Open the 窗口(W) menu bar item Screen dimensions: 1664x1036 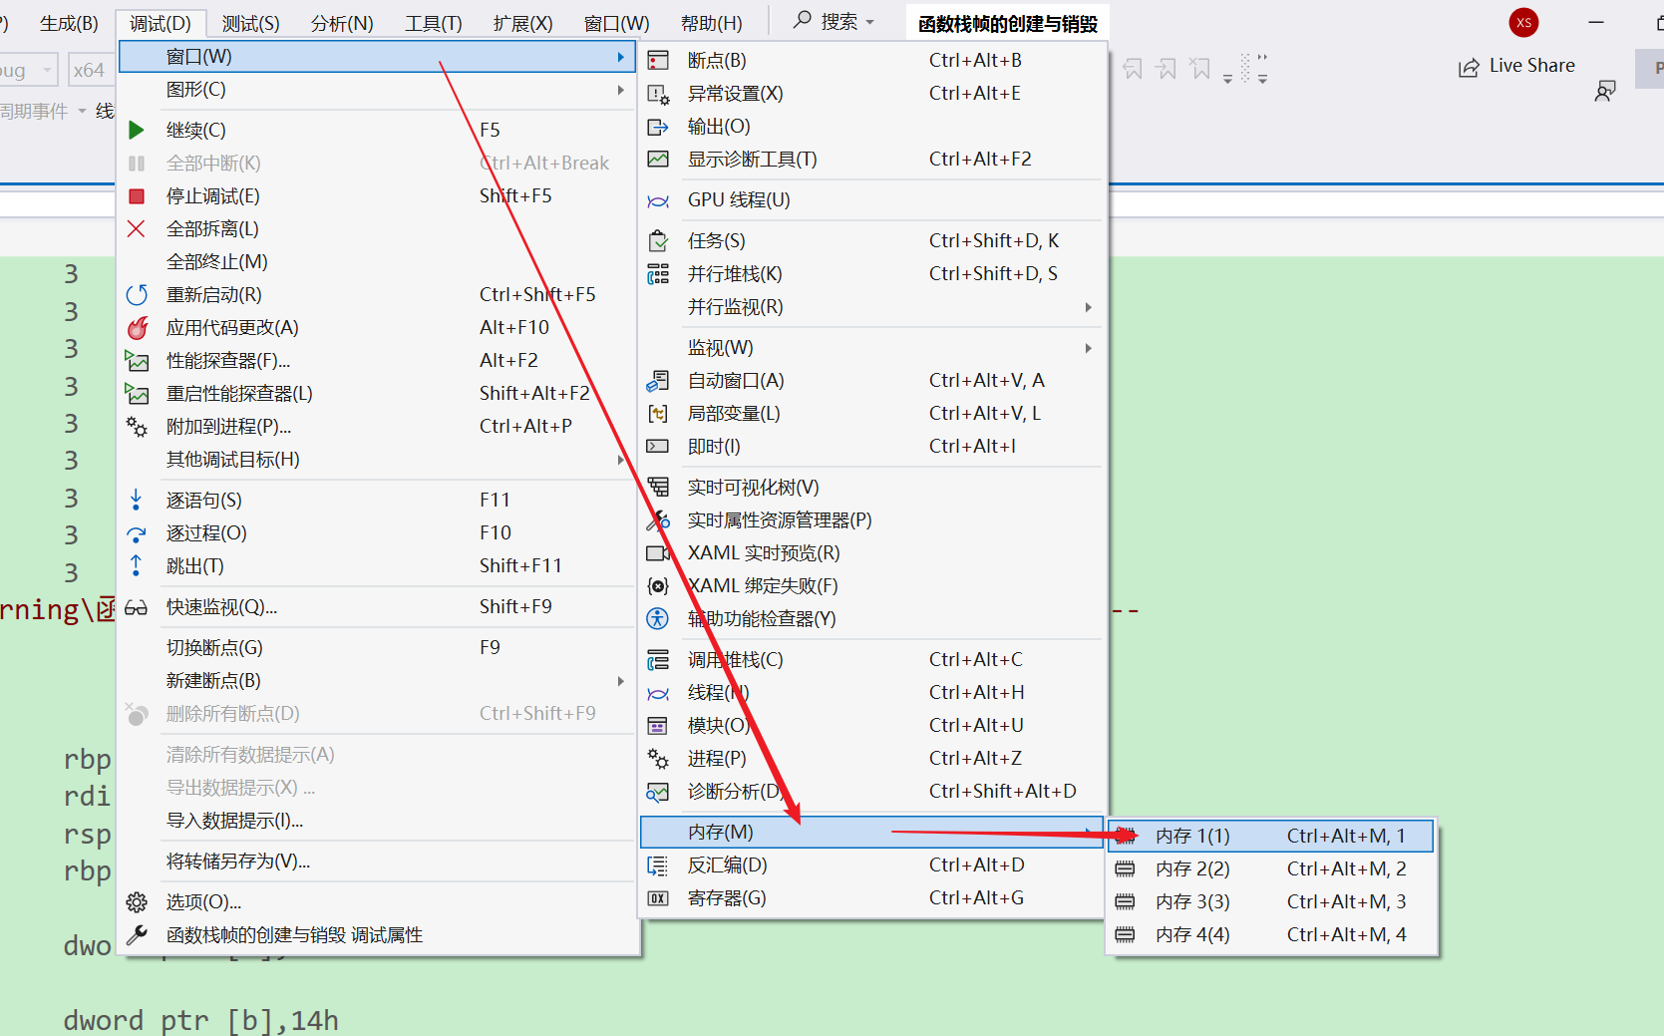click(616, 23)
